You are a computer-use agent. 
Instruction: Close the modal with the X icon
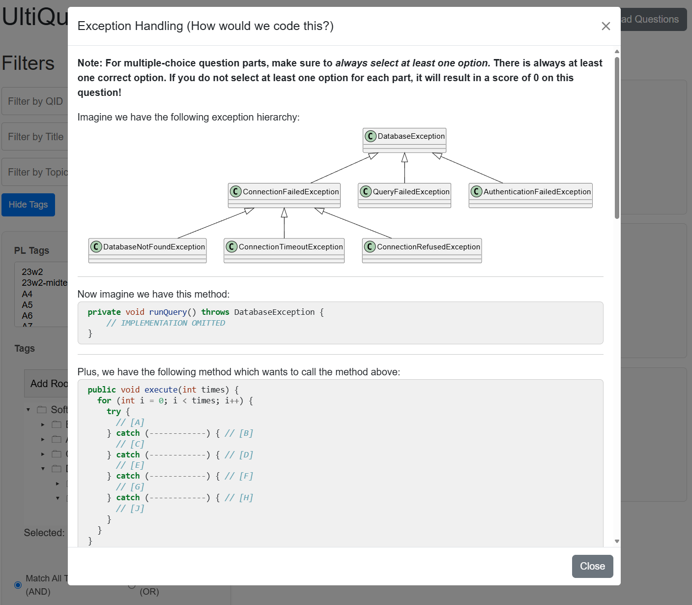[605, 26]
